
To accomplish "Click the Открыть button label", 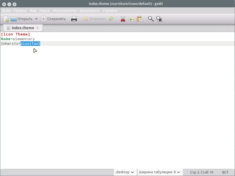I will pos(25,19).
